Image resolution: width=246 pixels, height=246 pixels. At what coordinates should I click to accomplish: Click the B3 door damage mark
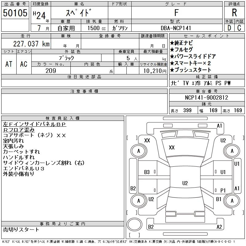pyautogui.click(x=147, y=172)
